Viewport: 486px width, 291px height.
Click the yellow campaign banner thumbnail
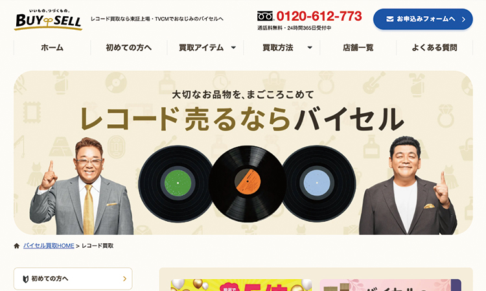242,285
